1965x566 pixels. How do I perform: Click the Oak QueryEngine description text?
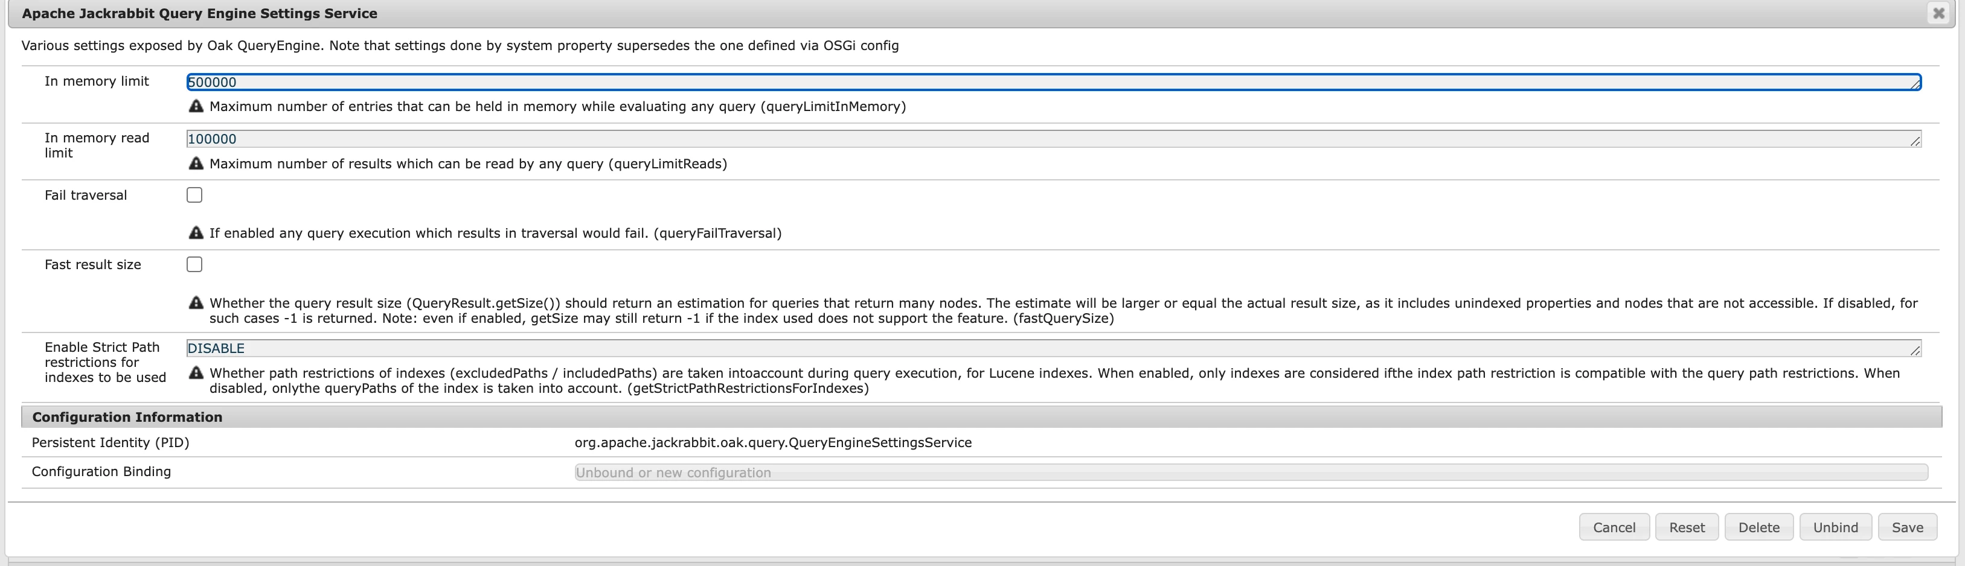pyautogui.click(x=460, y=46)
